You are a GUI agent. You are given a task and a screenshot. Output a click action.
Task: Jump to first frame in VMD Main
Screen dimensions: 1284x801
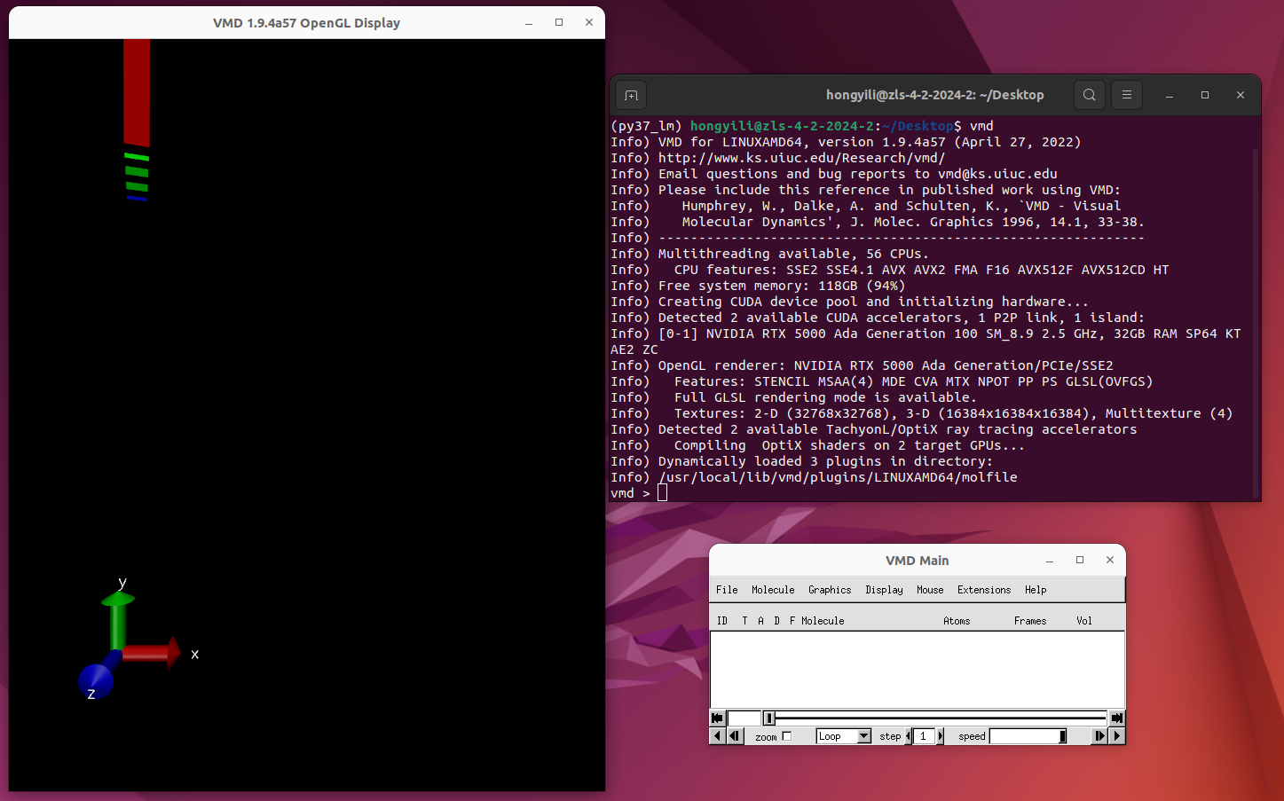point(718,718)
